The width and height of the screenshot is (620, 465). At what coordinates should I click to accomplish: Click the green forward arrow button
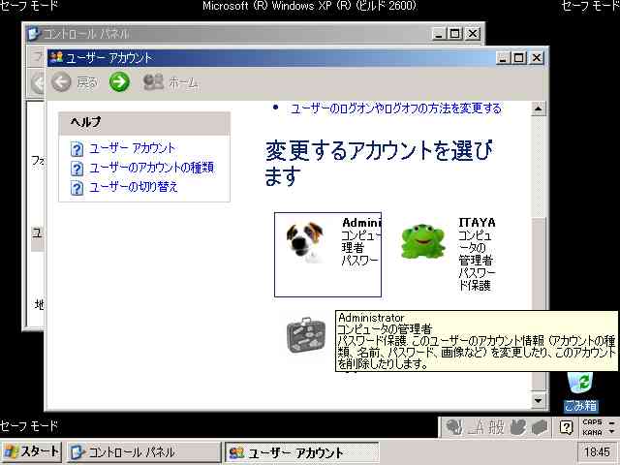[x=119, y=82]
